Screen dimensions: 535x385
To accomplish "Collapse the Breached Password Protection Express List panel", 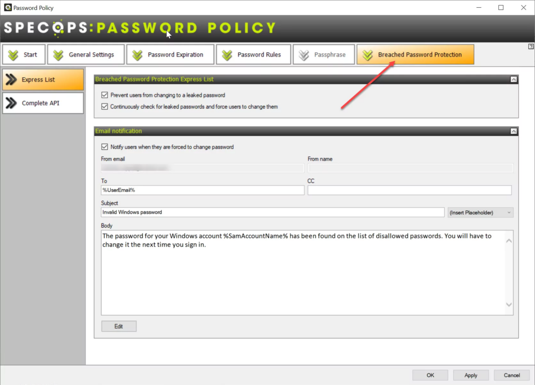I will point(514,79).
